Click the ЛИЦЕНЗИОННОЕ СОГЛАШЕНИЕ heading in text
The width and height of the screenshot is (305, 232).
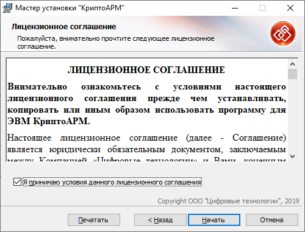pos(146,70)
